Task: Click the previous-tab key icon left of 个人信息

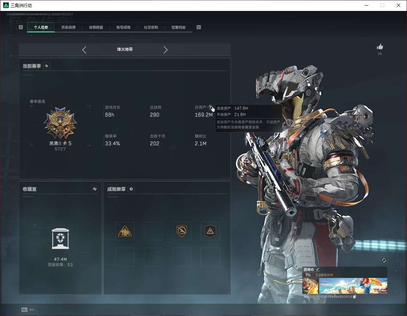Action: click(21, 27)
